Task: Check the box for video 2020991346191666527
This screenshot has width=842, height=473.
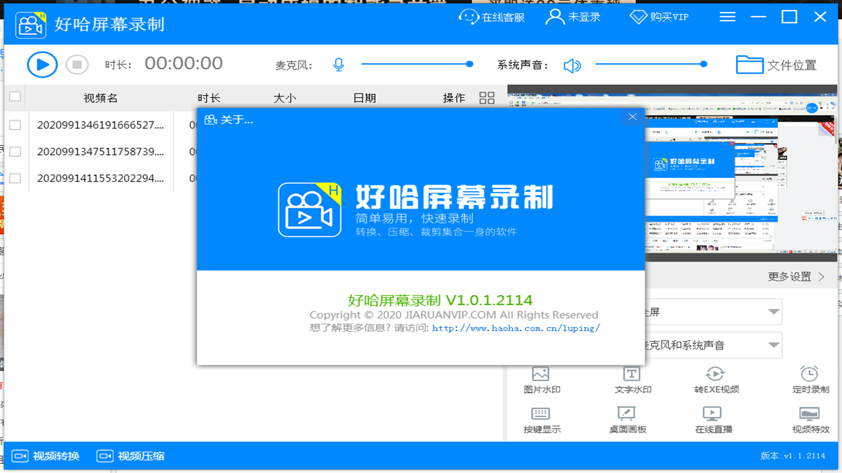Action: pyautogui.click(x=14, y=124)
